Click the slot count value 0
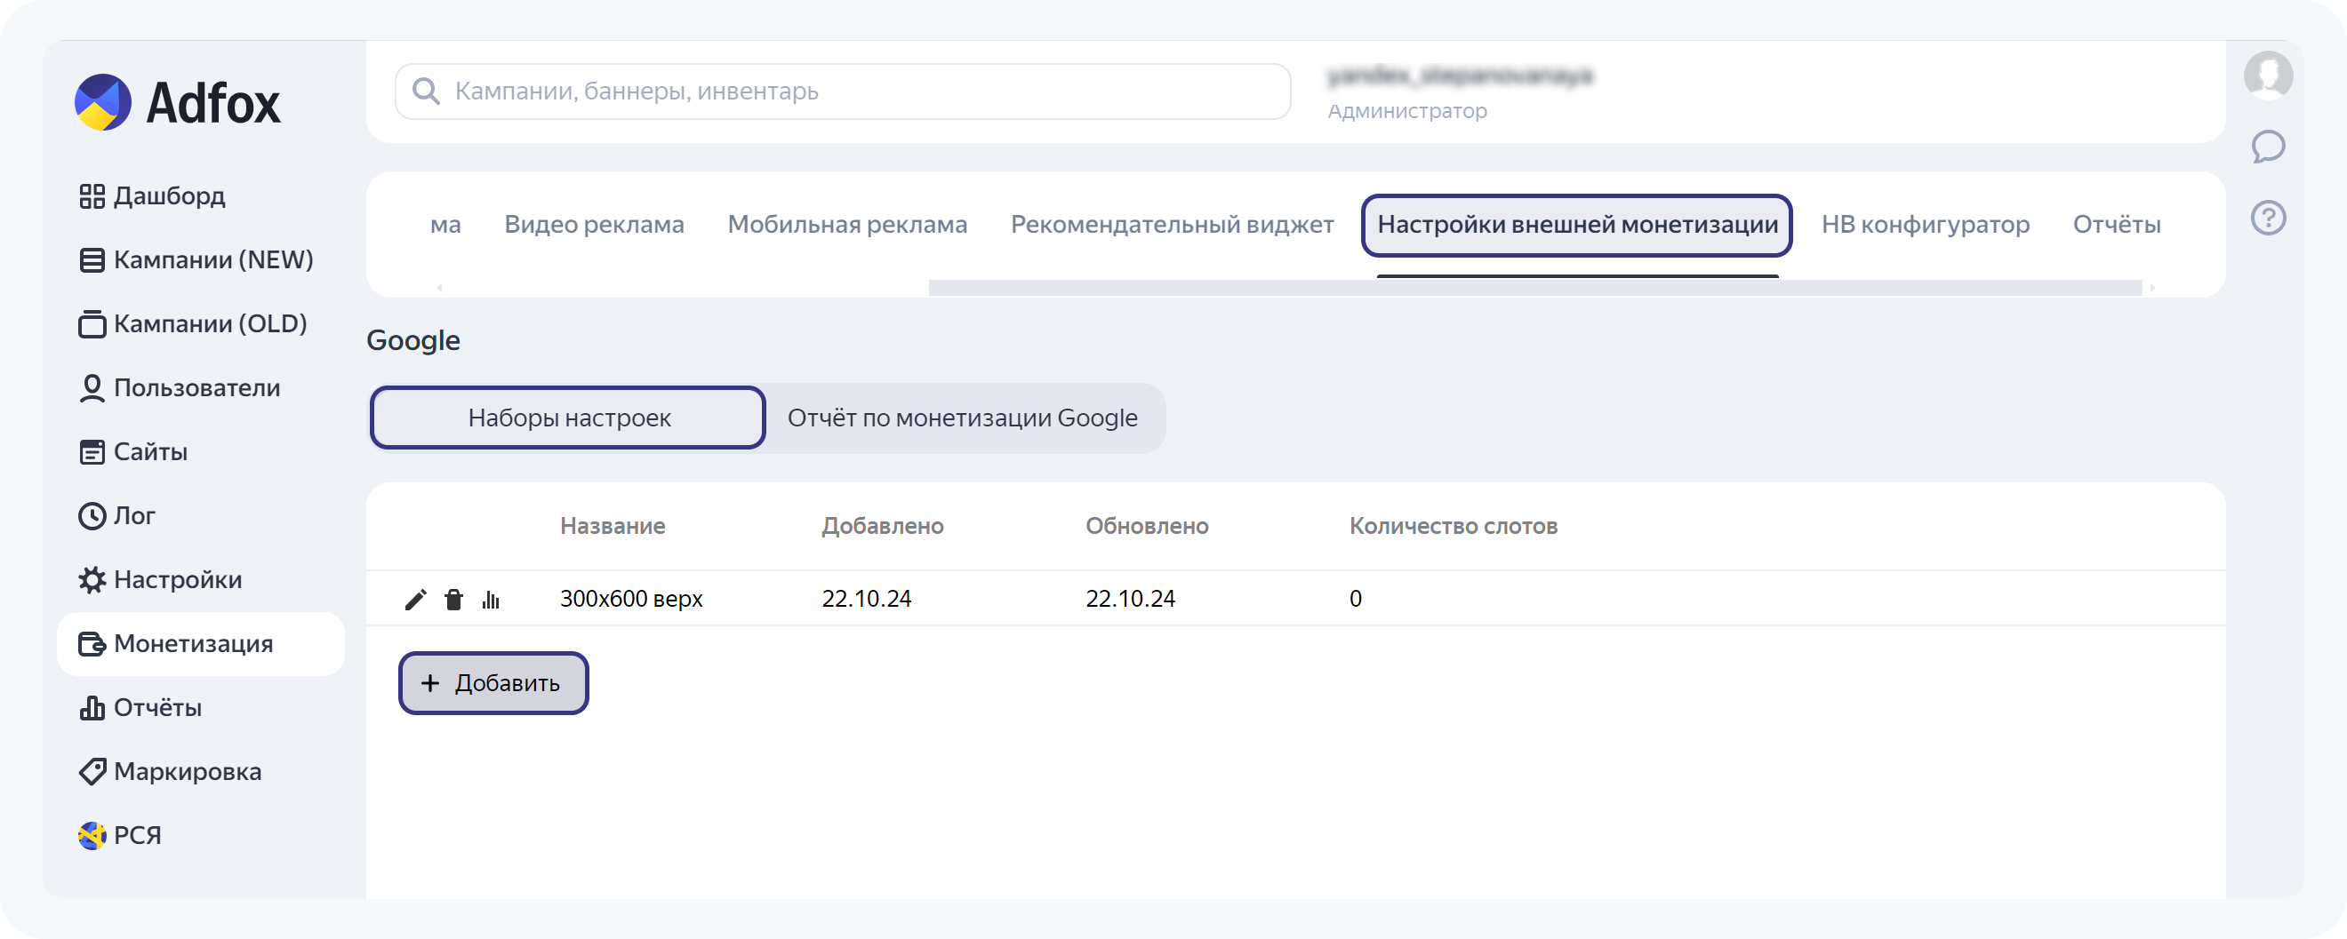 coord(1355,599)
